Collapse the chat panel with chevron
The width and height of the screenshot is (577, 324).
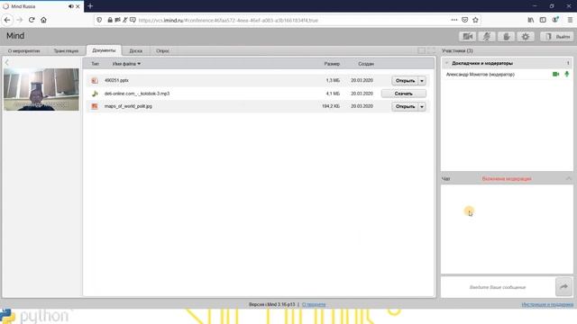pos(569,178)
